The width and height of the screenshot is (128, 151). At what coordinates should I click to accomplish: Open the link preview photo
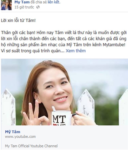(65, 92)
